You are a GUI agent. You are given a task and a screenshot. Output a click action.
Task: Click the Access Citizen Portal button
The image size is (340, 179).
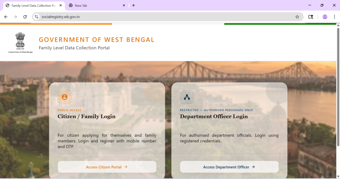coord(107,167)
